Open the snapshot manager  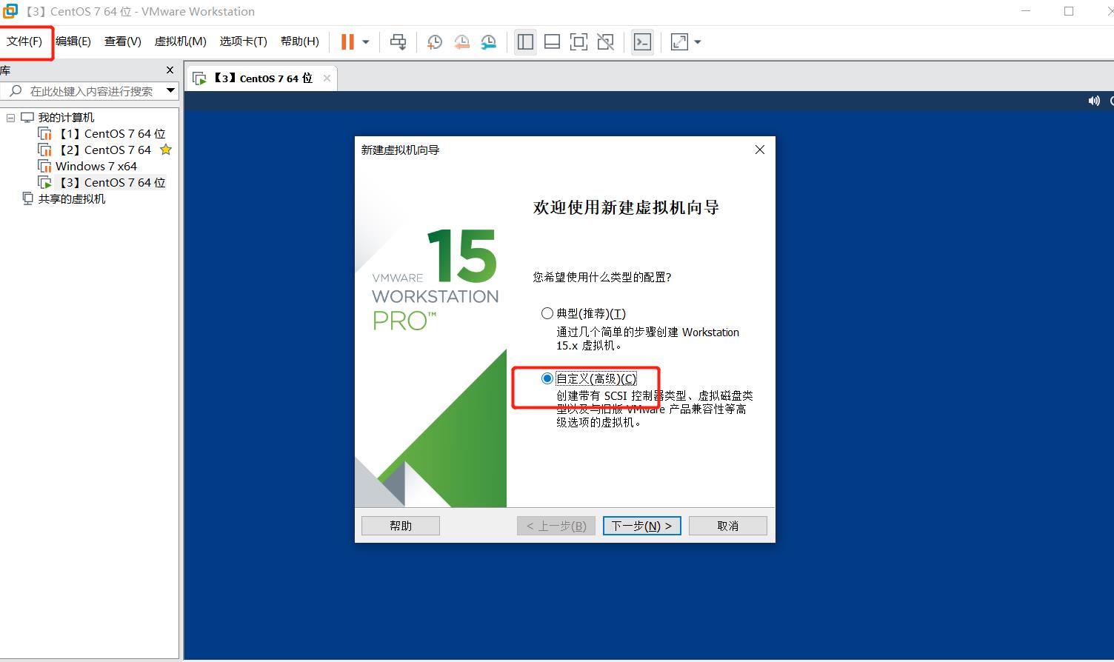tap(488, 42)
